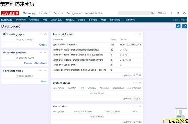Follow Graphs link in Favourite graphs
The height and width of the screenshot is (124, 188).
pos(43,45)
